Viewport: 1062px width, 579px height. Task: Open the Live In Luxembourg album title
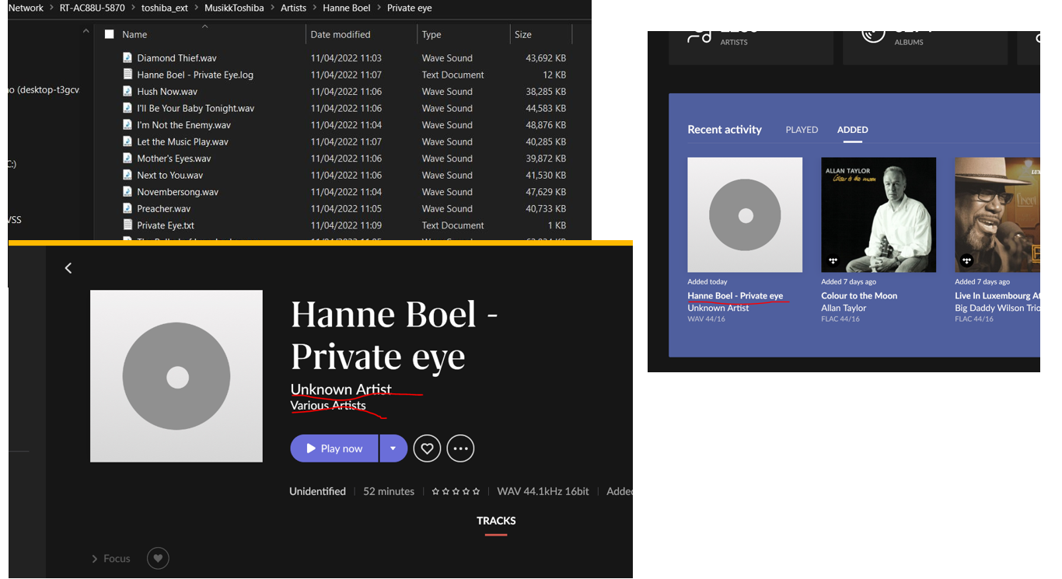(x=997, y=295)
